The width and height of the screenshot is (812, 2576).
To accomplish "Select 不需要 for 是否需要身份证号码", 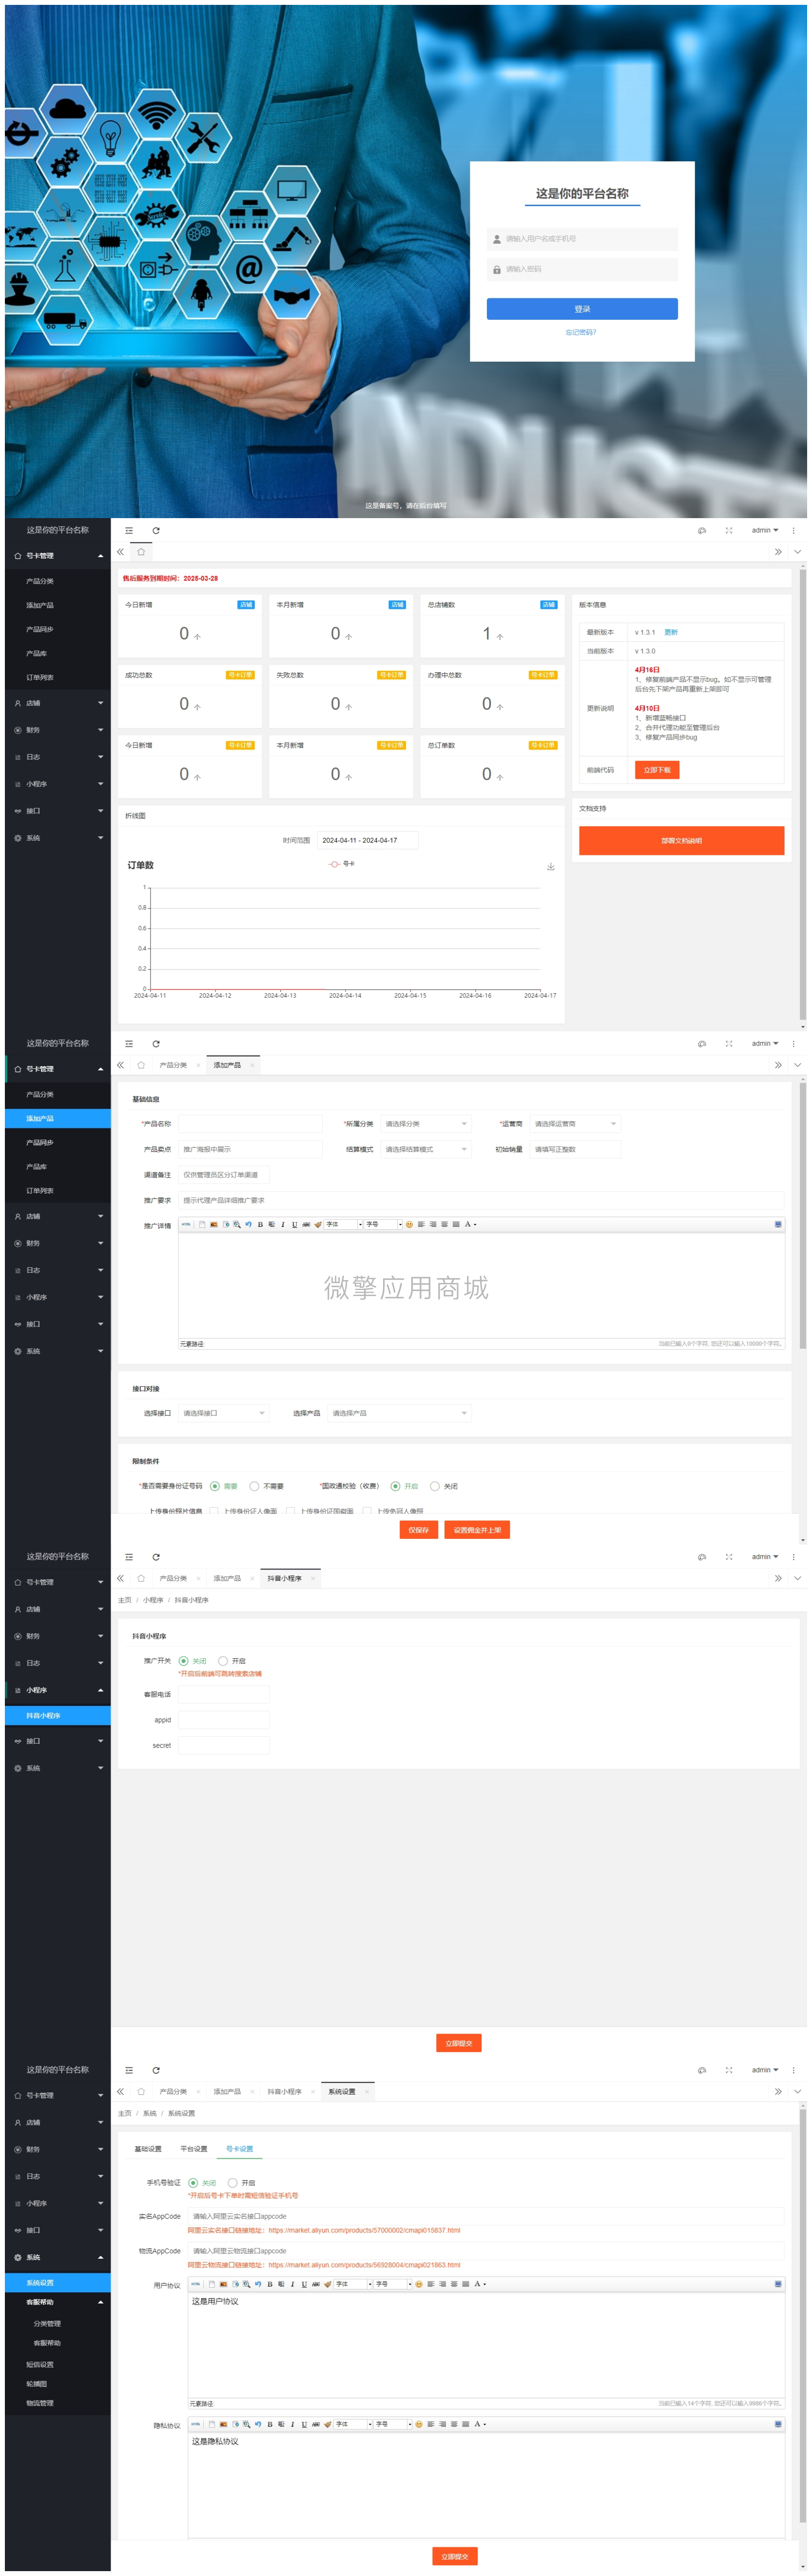I will click(x=267, y=1486).
